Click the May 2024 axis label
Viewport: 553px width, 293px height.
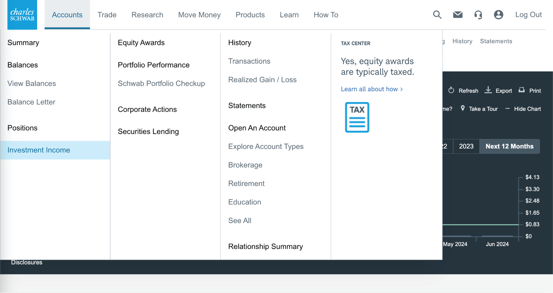click(x=455, y=244)
